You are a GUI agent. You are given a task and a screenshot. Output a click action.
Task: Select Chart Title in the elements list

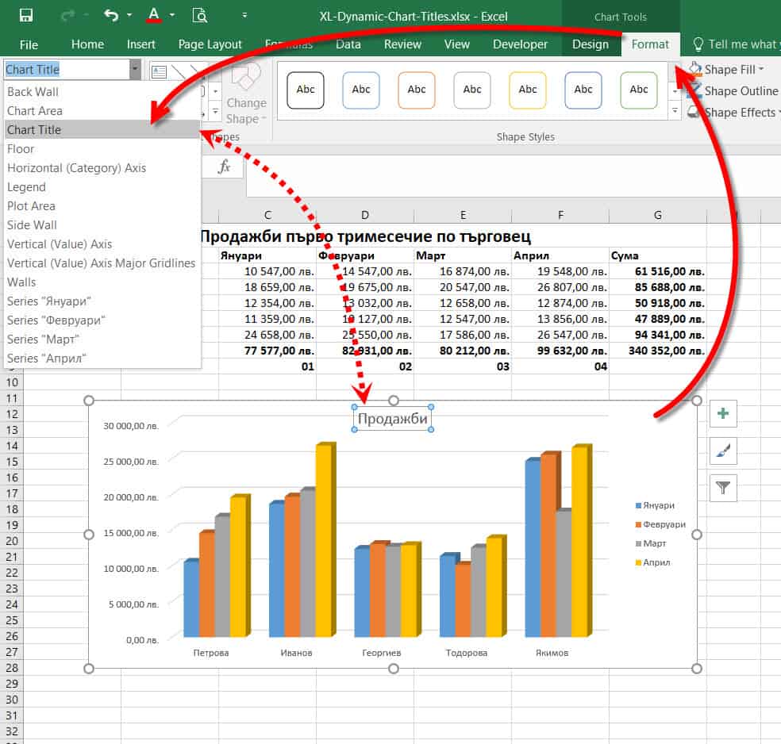point(102,129)
